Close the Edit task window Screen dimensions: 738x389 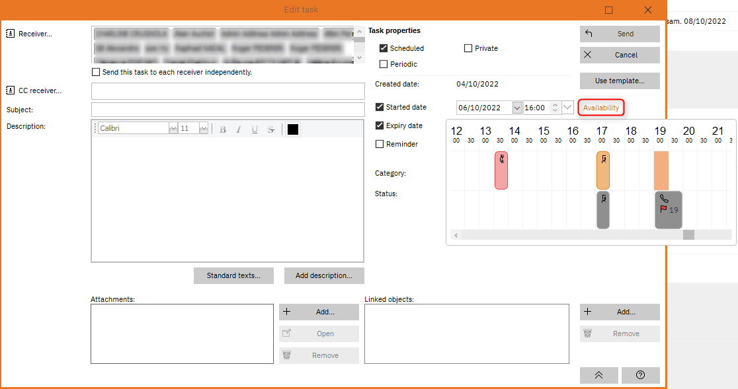(647, 10)
